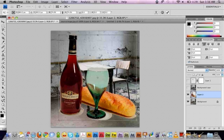The width and height of the screenshot is (224, 140).
Task: Select the Dodge tool
Action: [x=3, y=75]
